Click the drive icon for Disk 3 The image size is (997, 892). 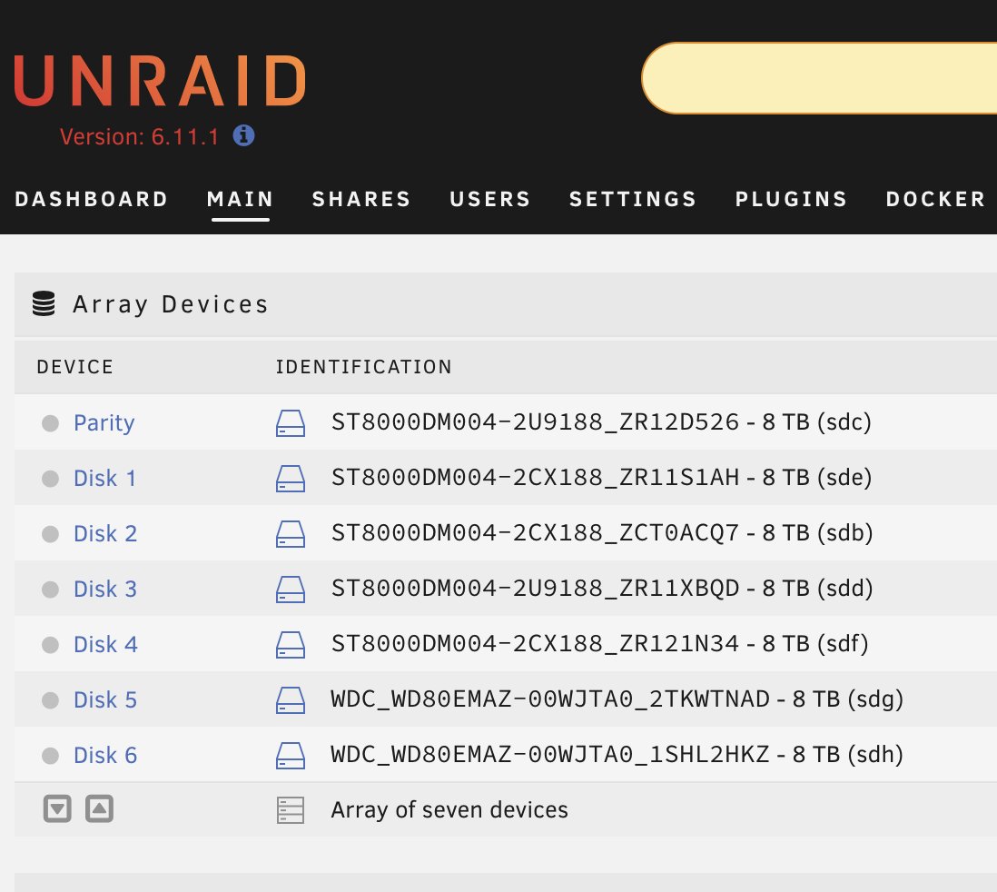coord(291,589)
